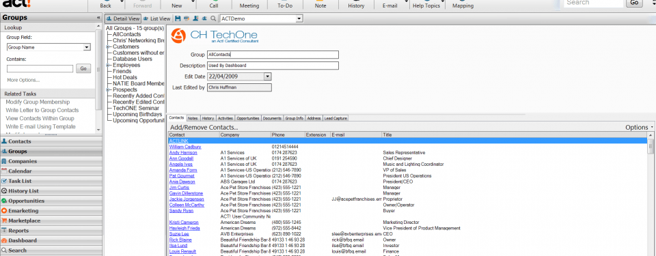656x256 pixels.
Task: Open the Edit Date calendar dropdown
Action: coord(268,76)
